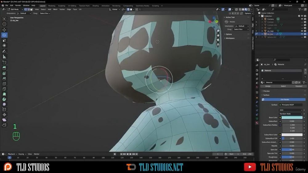The image size is (308, 173).
Task: Click the viewport zoom magnifier icon
Action: coord(218,31)
